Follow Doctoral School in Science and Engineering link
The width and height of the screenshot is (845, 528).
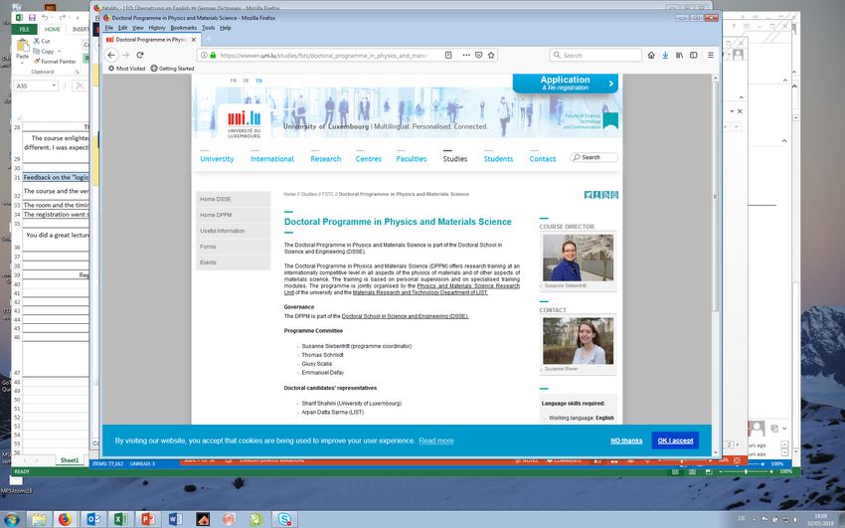[x=405, y=316]
